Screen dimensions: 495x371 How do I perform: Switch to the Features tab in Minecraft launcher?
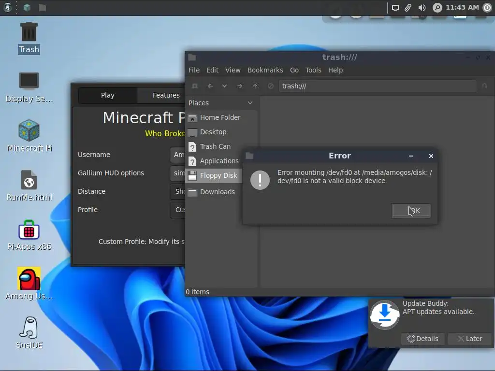[161, 95]
